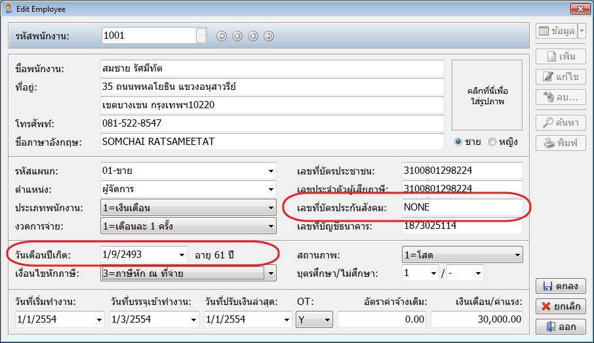This screenshot has height=343, width=594.
Task: Click the photo placeholder to add picture
Action: 486,95
